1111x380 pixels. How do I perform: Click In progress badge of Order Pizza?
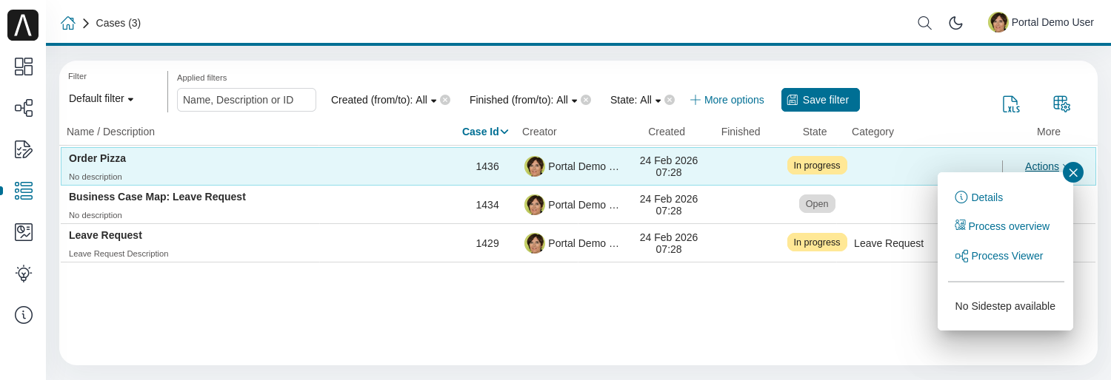coord(817,166)
